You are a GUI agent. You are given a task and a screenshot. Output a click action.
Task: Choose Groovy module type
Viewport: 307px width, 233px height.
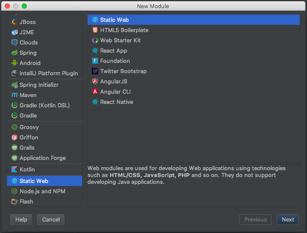(45, 127)
